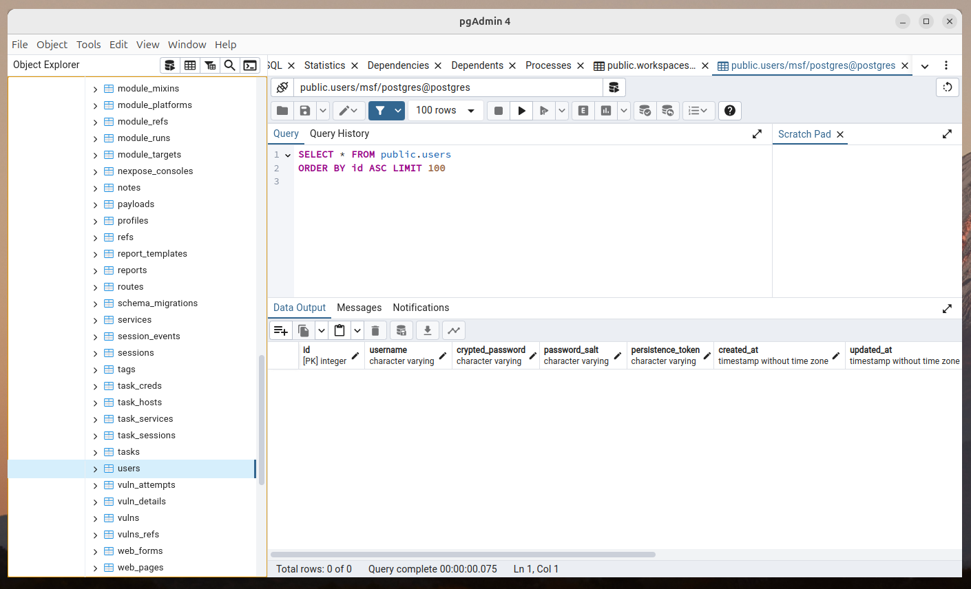
Task: Click the Add Row icon
Action: pos(281,331)
